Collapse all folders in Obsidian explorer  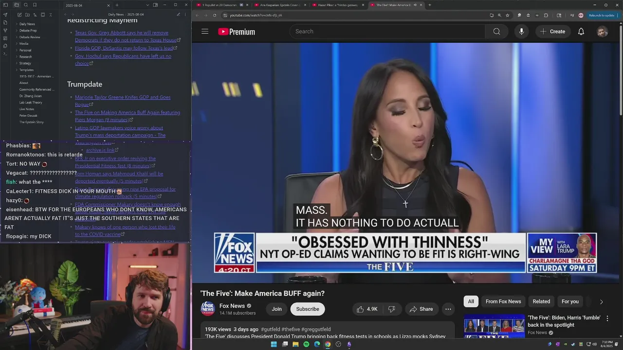click(50, 15)
